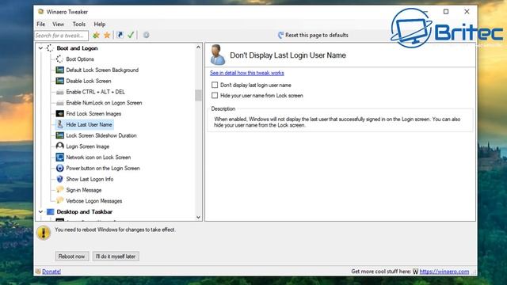
Task: Click the Show Last Logon Info shield icon
Action: point(60,179)
